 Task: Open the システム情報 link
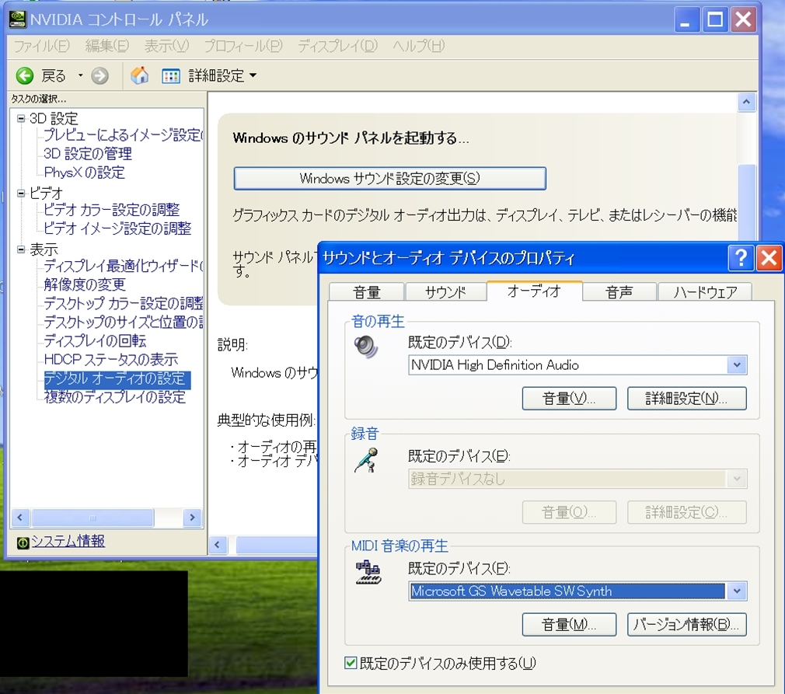point(68,541)
